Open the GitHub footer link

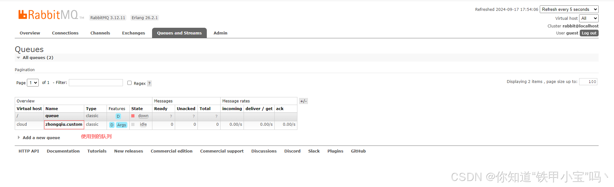(x=358, y=151)
